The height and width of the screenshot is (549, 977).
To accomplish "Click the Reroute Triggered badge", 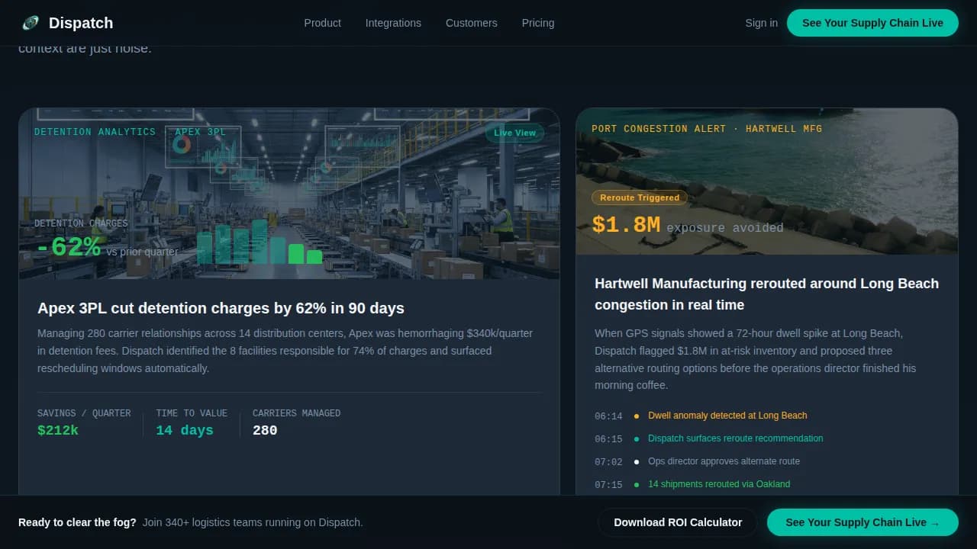I will click(x=640, y=197).
